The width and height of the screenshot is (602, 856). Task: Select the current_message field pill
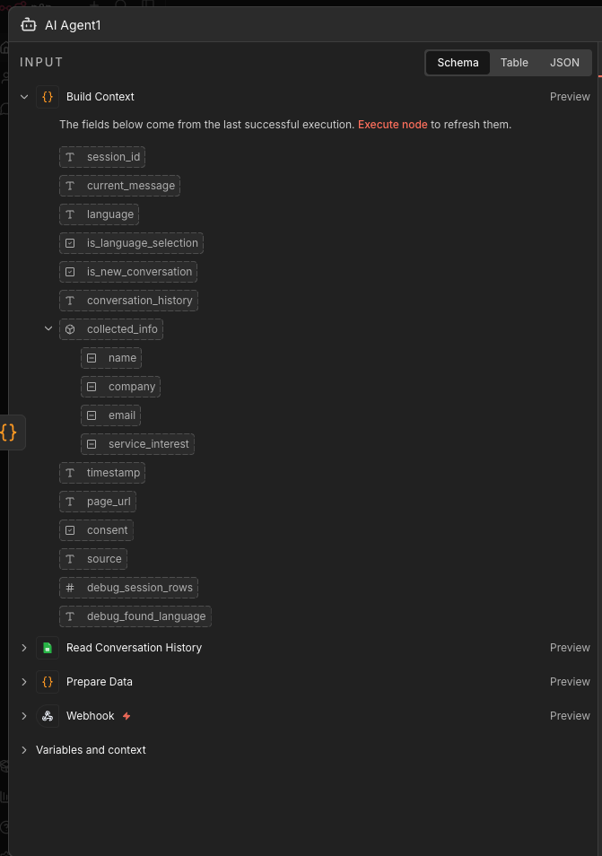click(x=119, y=185)
